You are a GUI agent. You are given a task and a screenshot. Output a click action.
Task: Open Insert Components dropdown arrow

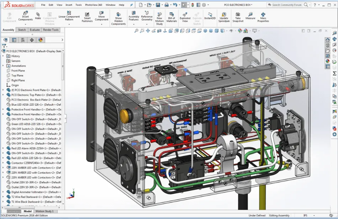pos(25,24)
